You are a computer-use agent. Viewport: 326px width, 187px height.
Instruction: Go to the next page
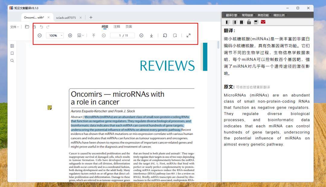pos(141,36)
